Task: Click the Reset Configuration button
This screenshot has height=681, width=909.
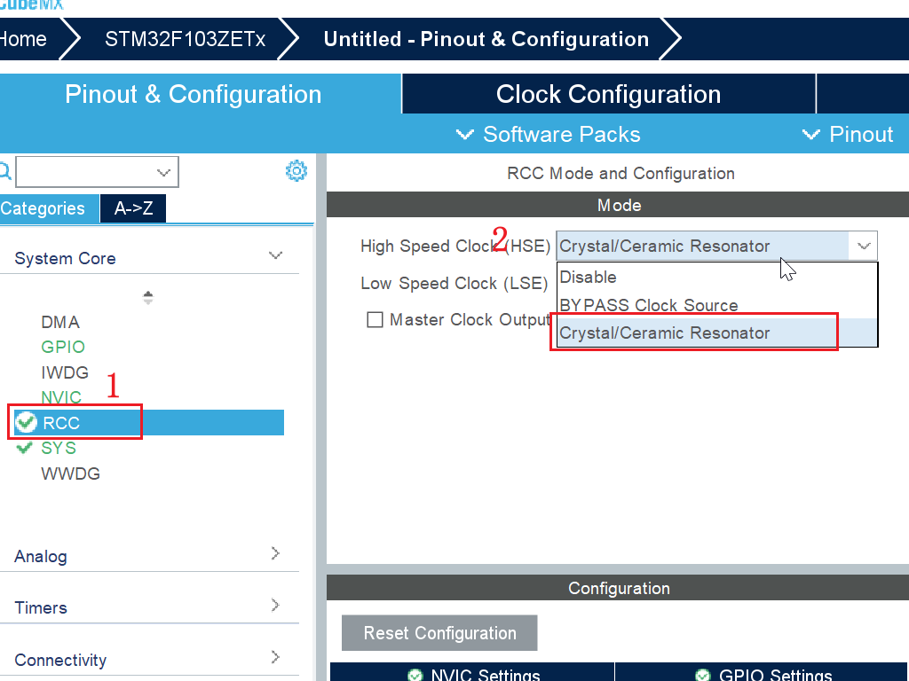Action: click(439, 633)
